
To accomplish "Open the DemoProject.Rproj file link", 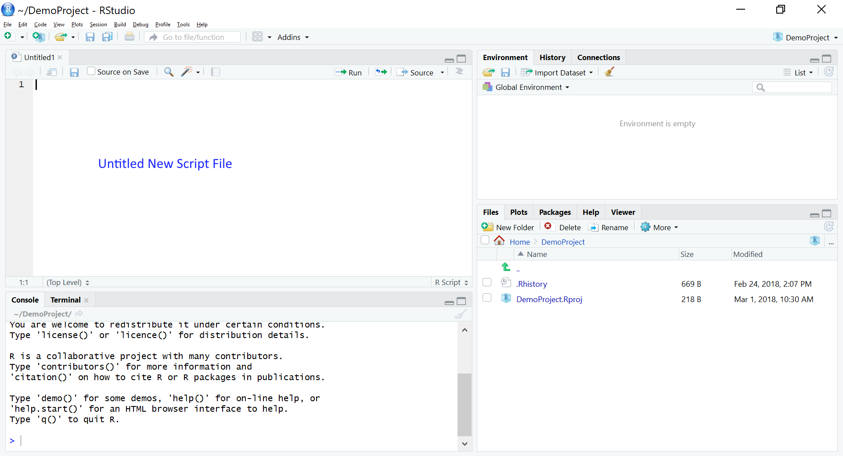I will coord(549,299).
